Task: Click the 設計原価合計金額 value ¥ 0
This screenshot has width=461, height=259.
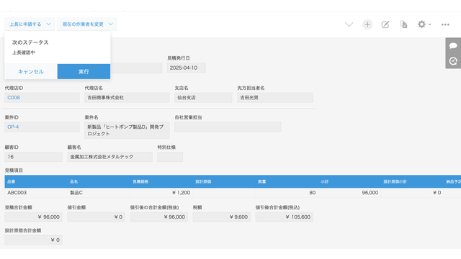Action: [x=33, y=240]
